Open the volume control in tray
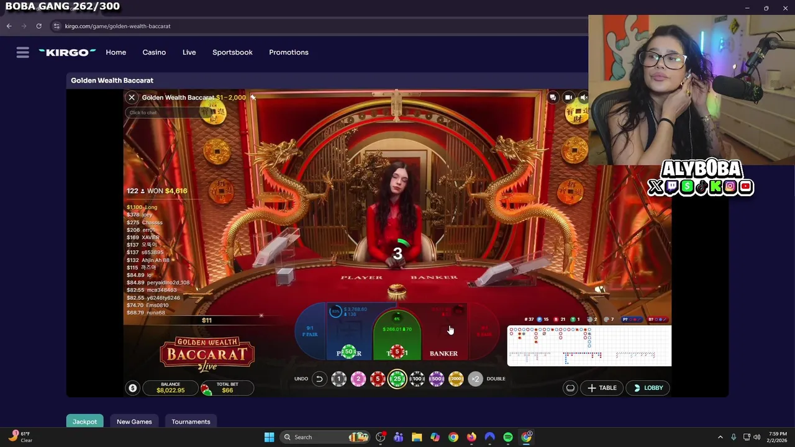 point(756,437)
